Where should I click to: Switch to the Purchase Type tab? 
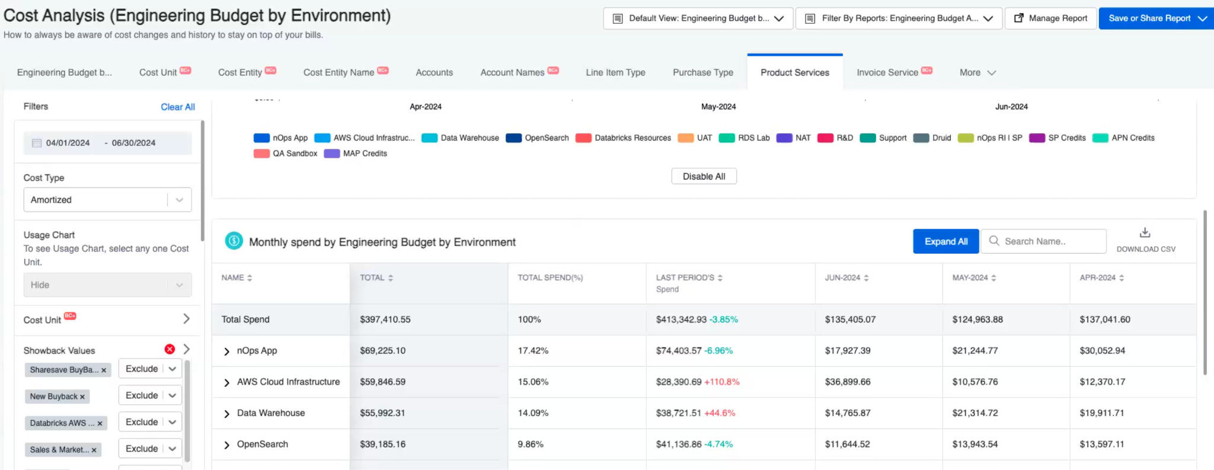click(703, 72)
